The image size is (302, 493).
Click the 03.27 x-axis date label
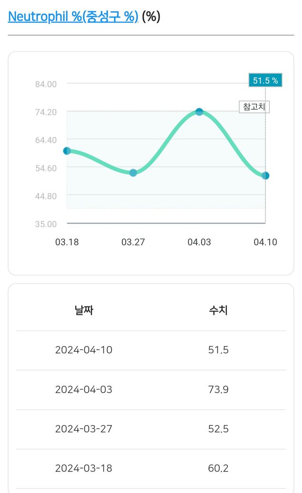tap(133, 242)
